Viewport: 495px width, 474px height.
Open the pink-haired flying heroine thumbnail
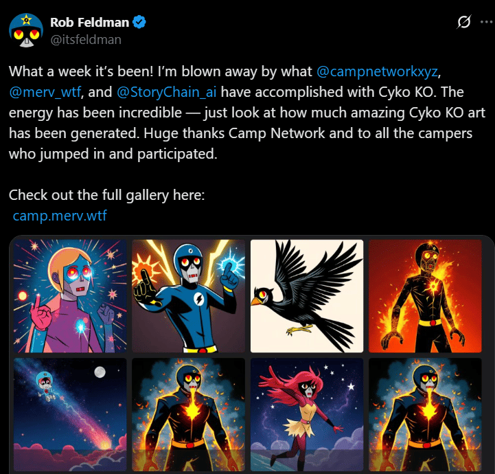(307, 414)
